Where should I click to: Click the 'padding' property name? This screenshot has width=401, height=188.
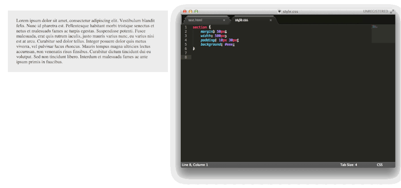coord(208,40)
